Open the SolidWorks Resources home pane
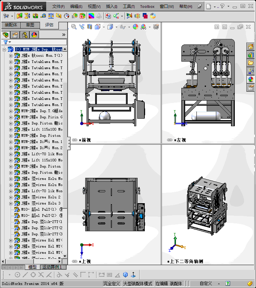The image size is (256, 288). [251, 47]
